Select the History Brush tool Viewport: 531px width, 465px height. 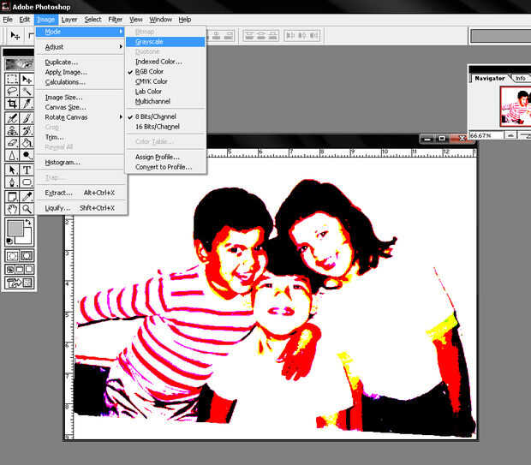point(27,130)
